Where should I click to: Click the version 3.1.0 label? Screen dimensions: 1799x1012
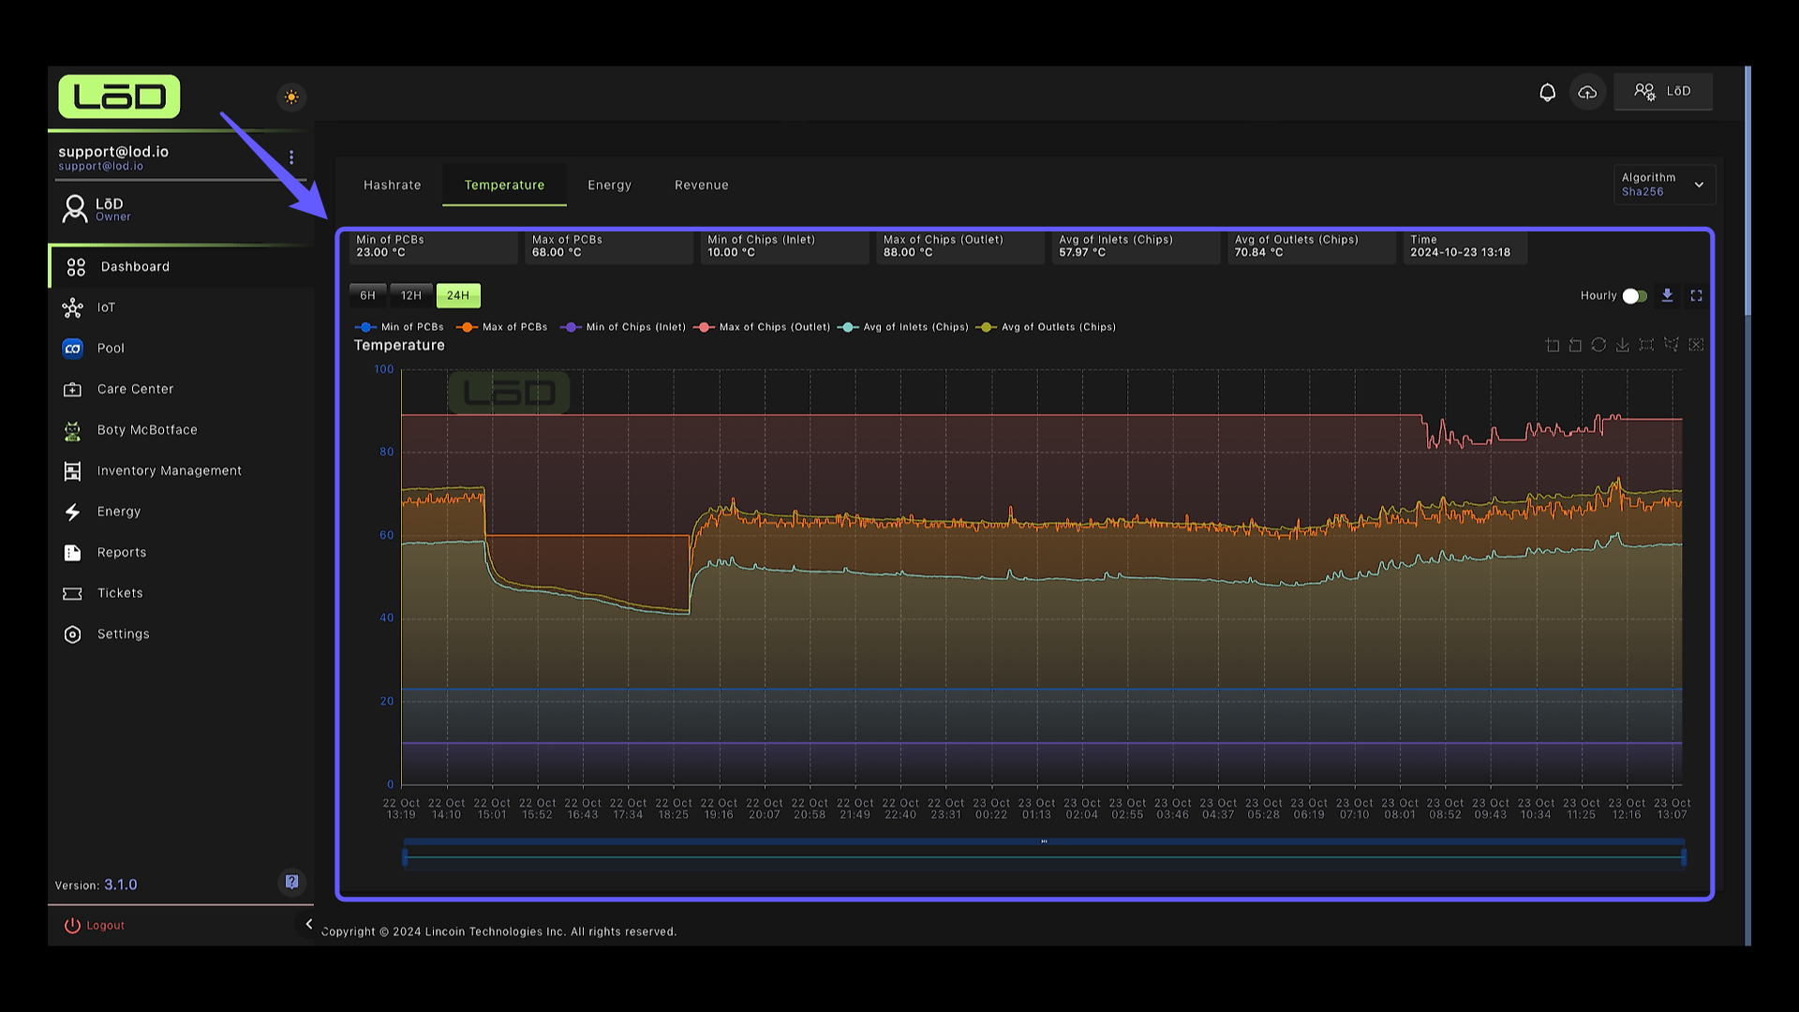click(x=96, y=885)
